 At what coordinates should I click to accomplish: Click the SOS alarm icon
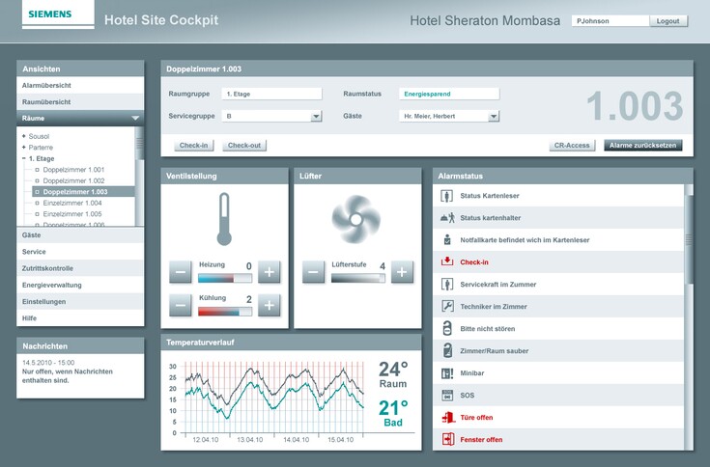coord(447,396)
